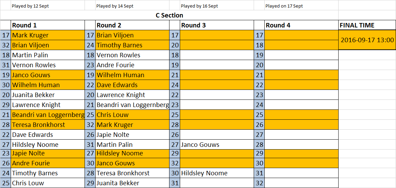
Task: Click the "Played by 12 Sept" cell
Action: [47, 6]
